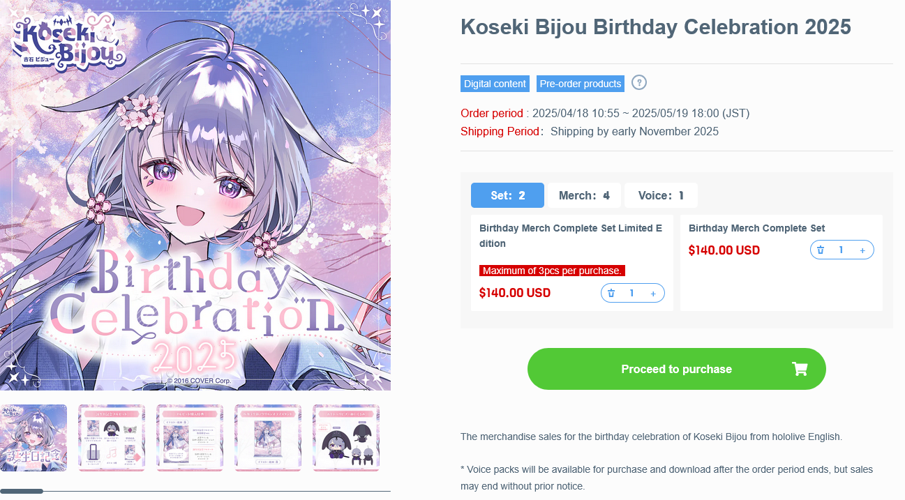Switch to the Merch: 4 tab
Screen dimensions: 905x500
point(584,195)
